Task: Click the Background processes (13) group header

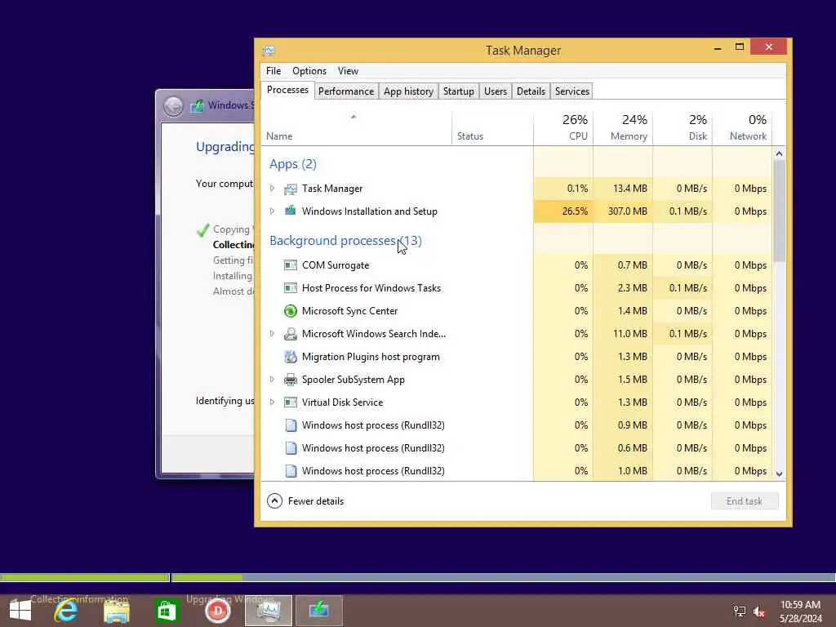Action: (x=345, y=241)
